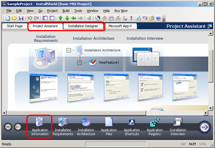
Task: Click the Installation Requirements computer image
Action: (45, 57)
